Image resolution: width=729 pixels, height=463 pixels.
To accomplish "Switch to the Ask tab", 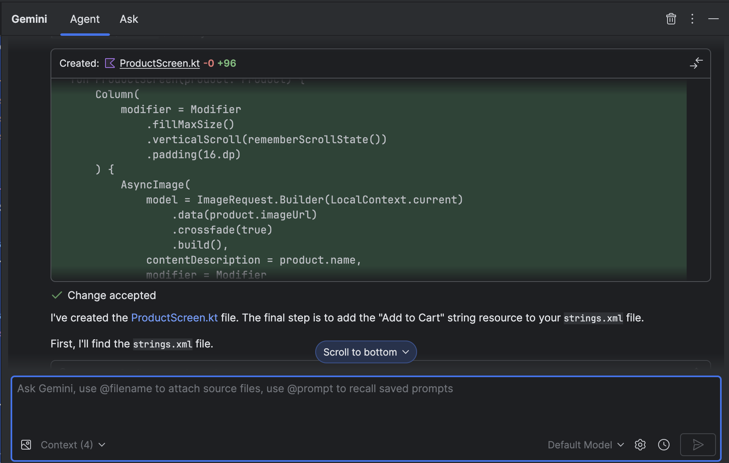I will 129,19.
